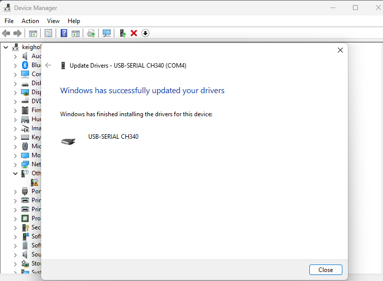Open the View menu

pos(53,21)
